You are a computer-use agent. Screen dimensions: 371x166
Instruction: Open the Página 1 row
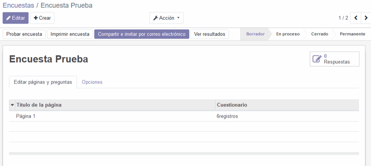(184, 116)
